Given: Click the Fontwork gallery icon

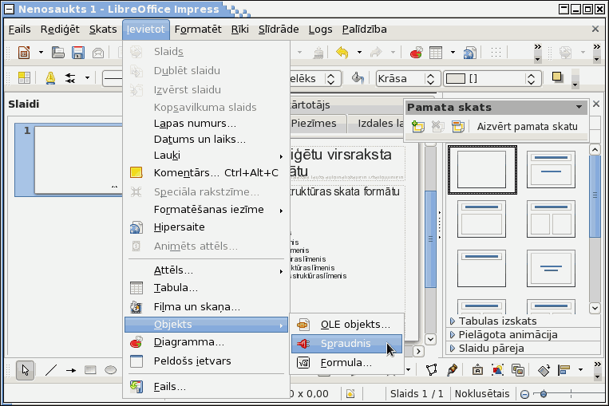Looking at the screenshot, I should (x=477, y=369).
